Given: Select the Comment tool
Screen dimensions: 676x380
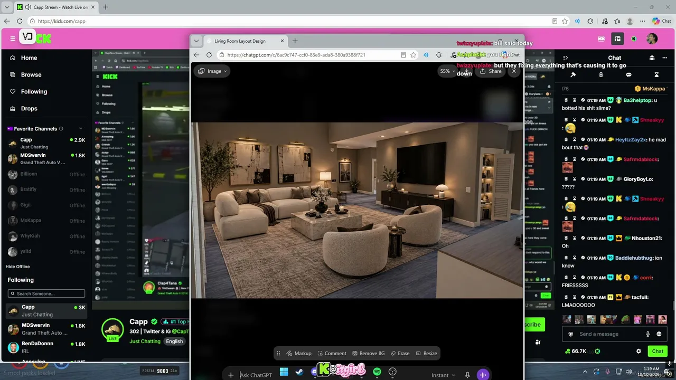Looking at the screenshot, I should [x=331, y=354].
